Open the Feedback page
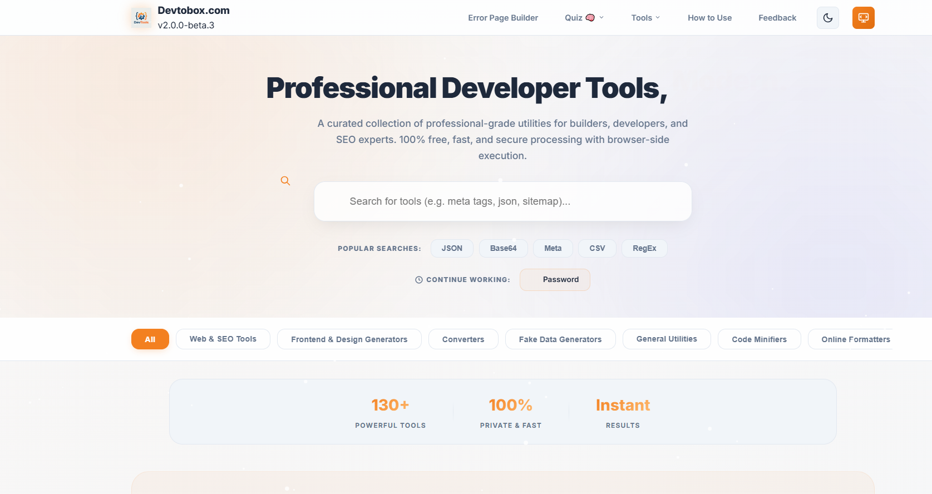The width and height of the screenshot is (932, 494). [777, 18]
